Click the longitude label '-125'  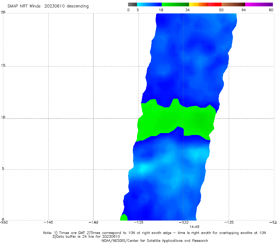[x=229, y=222]
